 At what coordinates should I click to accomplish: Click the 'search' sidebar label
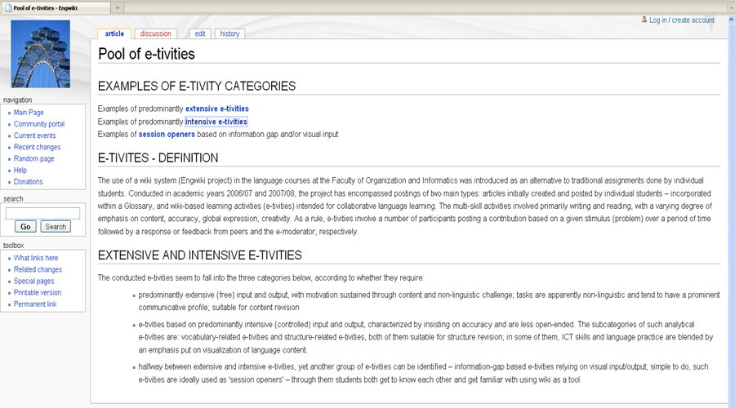(x=13, y=198)
